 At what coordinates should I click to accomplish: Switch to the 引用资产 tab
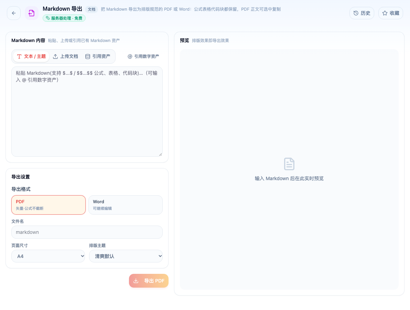pyautogui.click(x=98, y=56)
